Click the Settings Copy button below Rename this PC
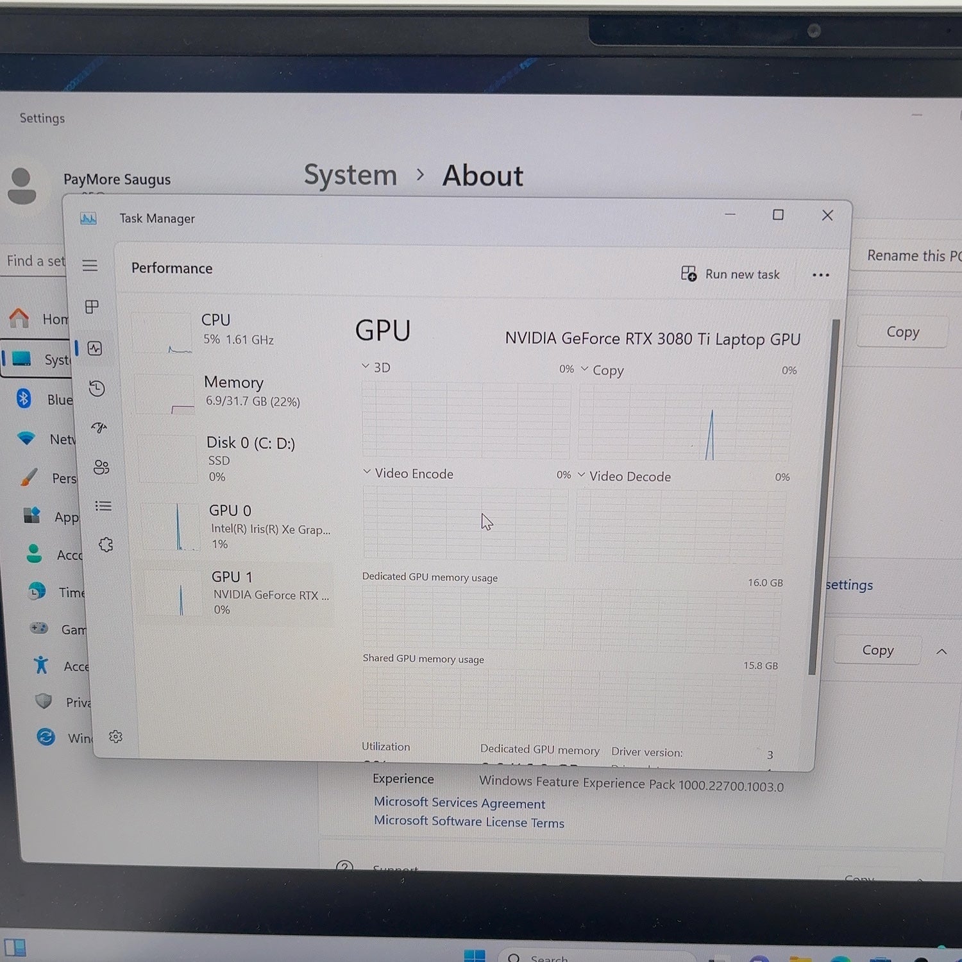Screen dimensions: 962x962 pos(902,332)
